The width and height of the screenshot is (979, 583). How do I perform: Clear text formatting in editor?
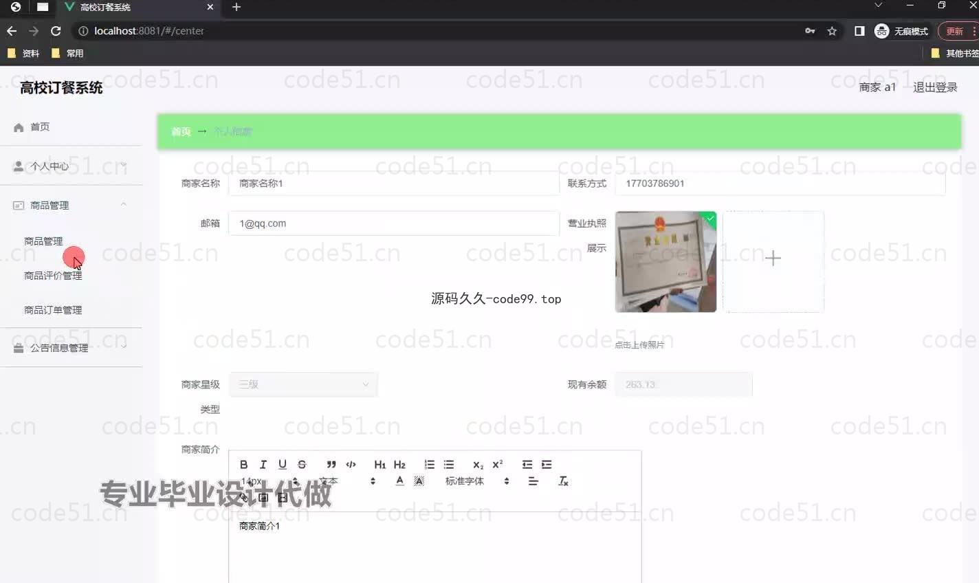[x=563, y=481]
